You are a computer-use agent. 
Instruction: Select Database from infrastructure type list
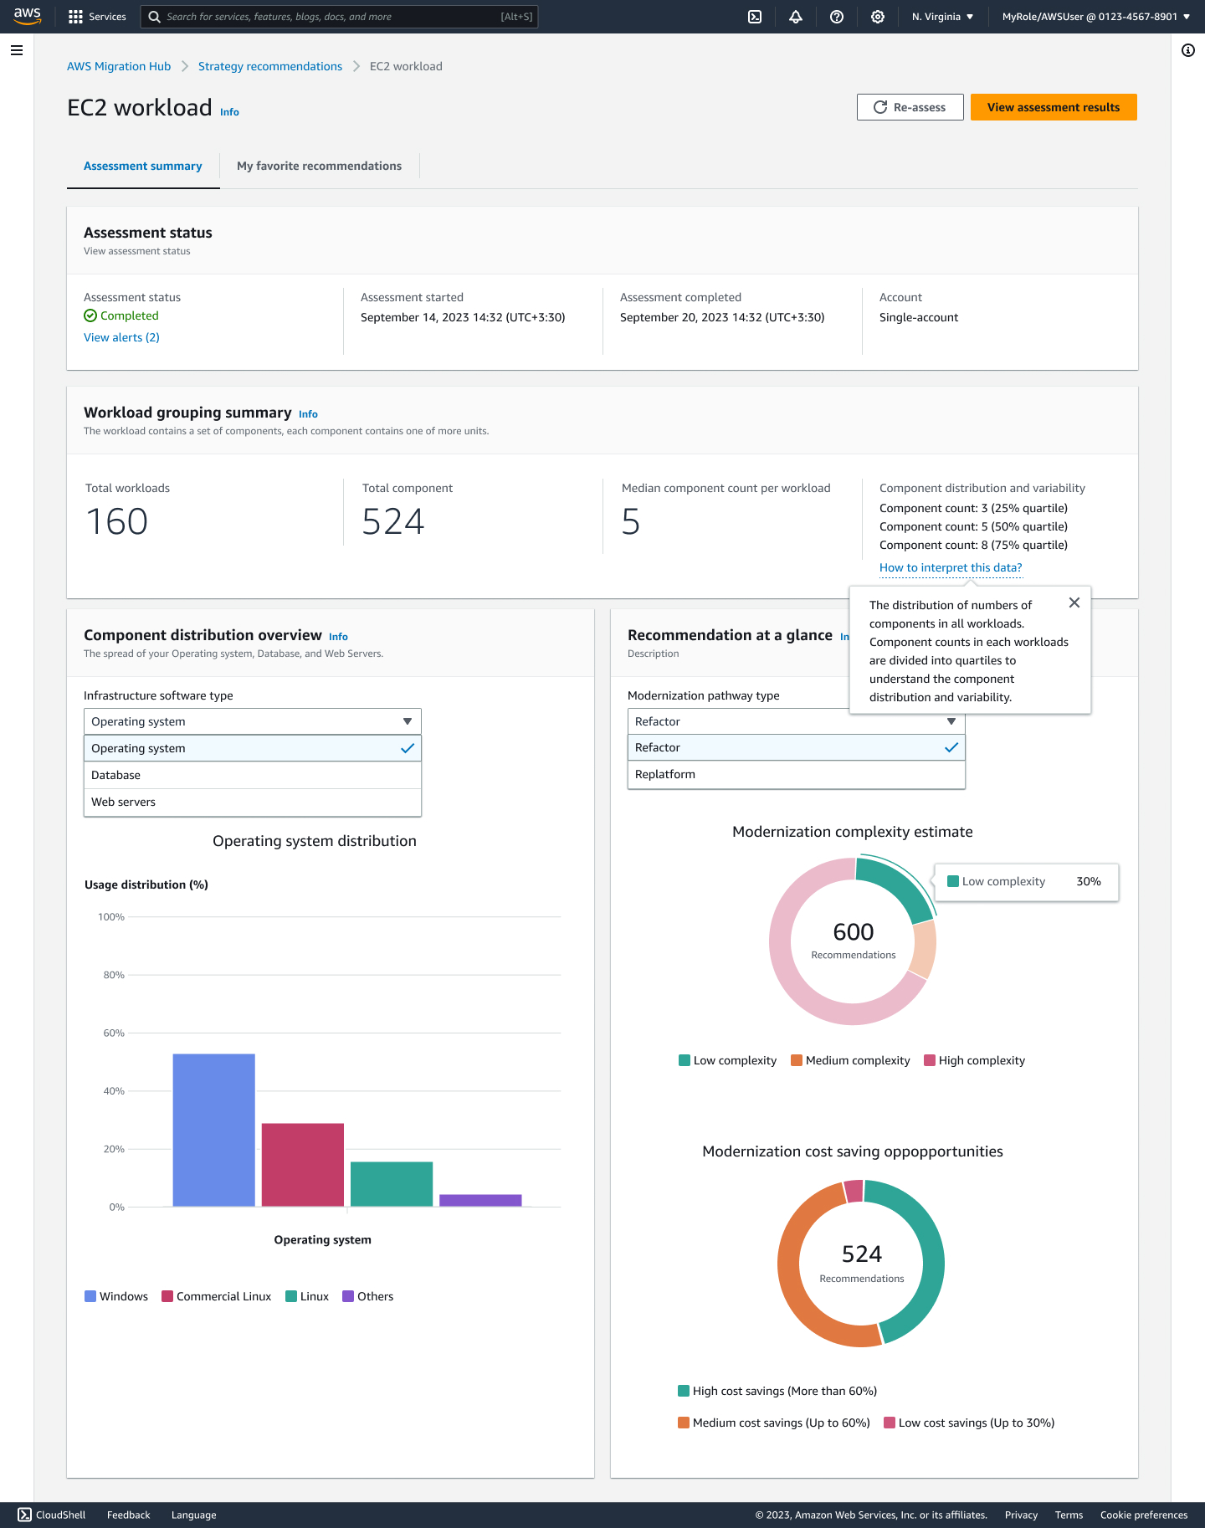coord(253,775)
